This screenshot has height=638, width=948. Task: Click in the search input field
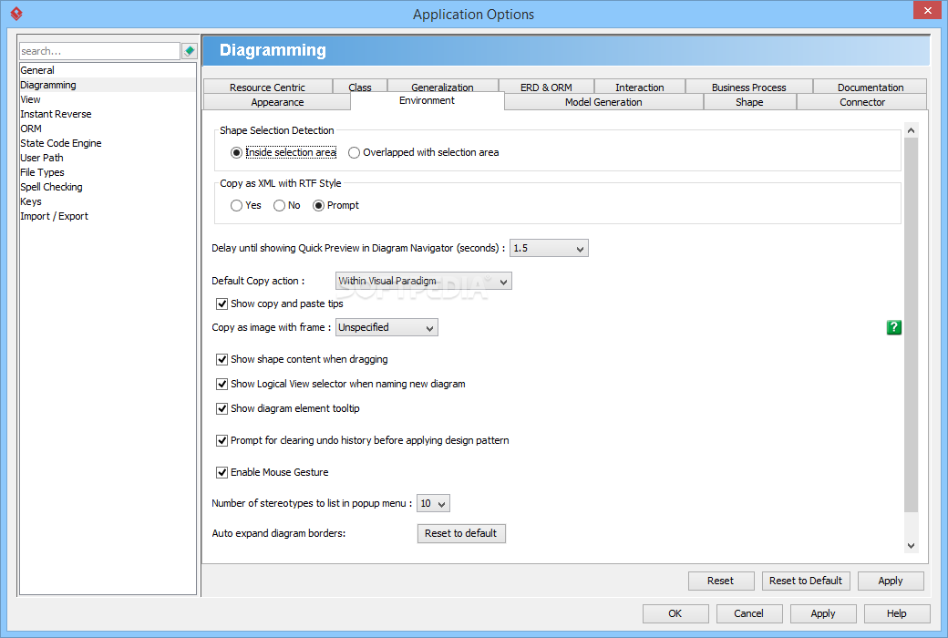tap(99, 51)
